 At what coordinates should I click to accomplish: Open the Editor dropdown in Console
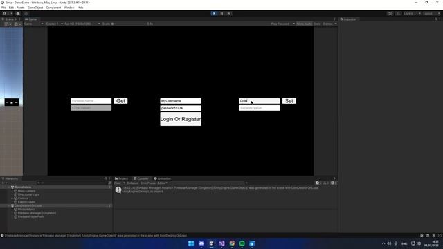(162, 183)
